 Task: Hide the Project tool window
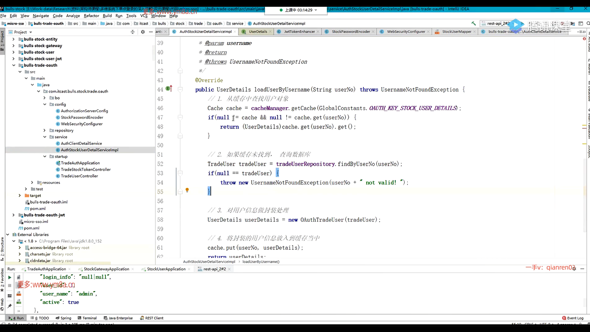point(151,32)
